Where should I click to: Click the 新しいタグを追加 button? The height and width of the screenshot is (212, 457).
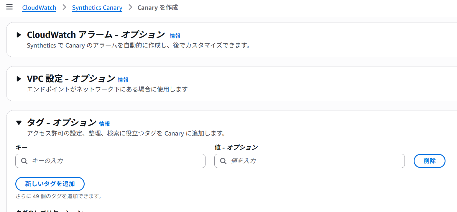[x=50, y=184]
